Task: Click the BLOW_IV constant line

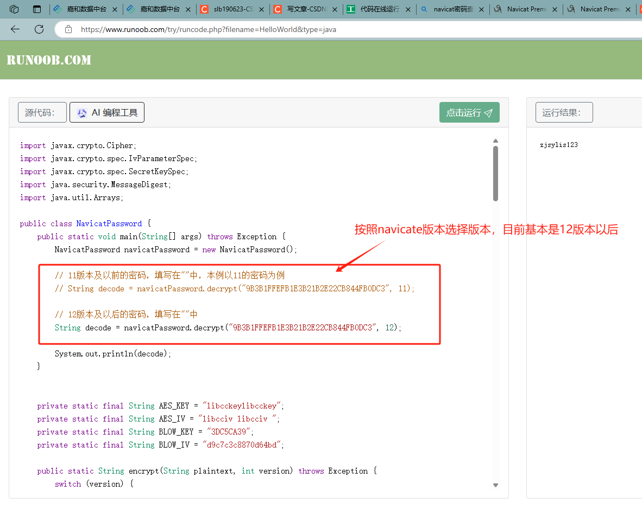Action: (x=161, y=445)
